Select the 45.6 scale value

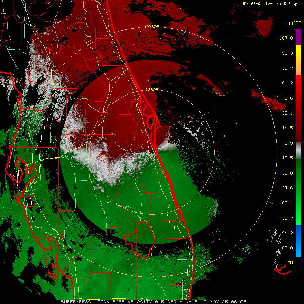tap(287, 98)
